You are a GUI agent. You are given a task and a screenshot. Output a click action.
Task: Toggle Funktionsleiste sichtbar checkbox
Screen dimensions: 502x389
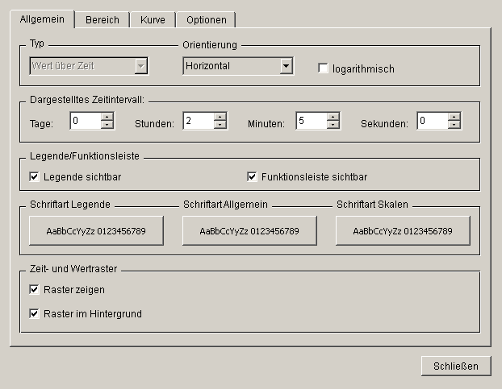click(x=252, y=176)
